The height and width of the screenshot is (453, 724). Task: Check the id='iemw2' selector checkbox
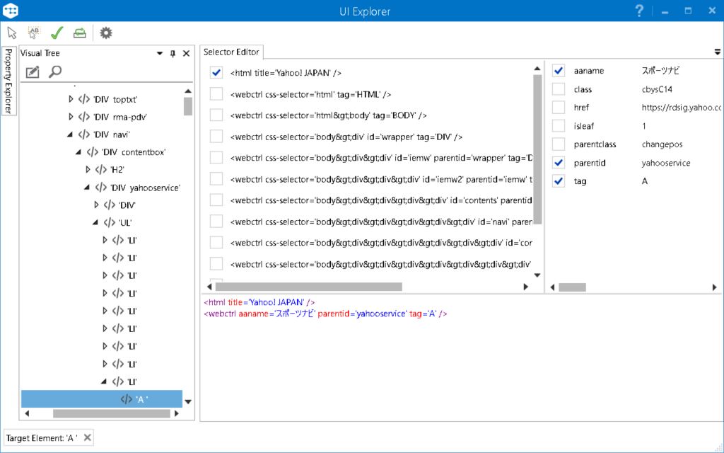coord(216,179)
